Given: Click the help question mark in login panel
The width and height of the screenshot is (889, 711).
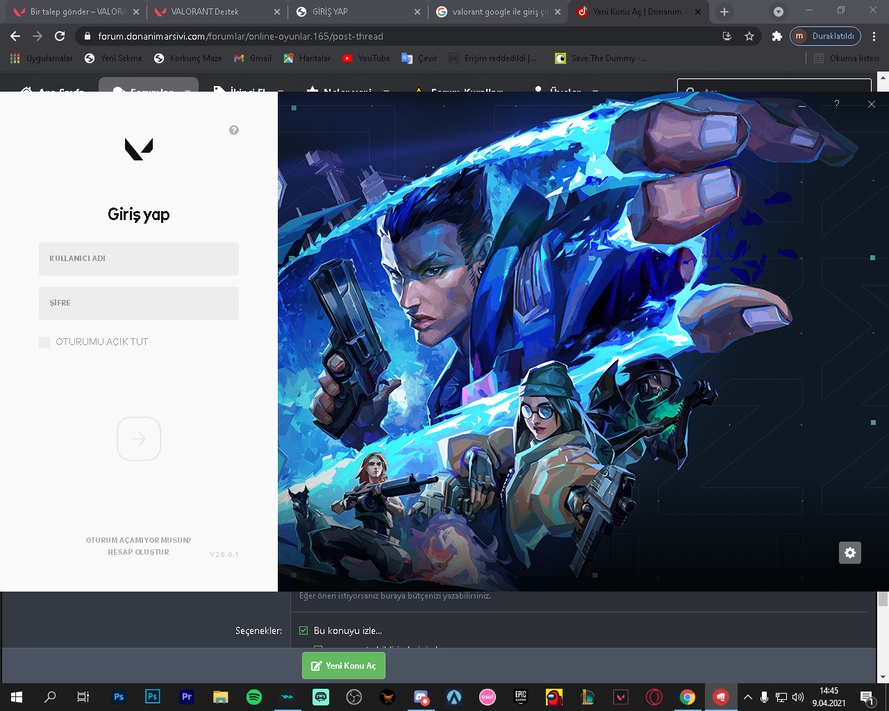Looking at the screenshot, I should click(x=234, y=130).
